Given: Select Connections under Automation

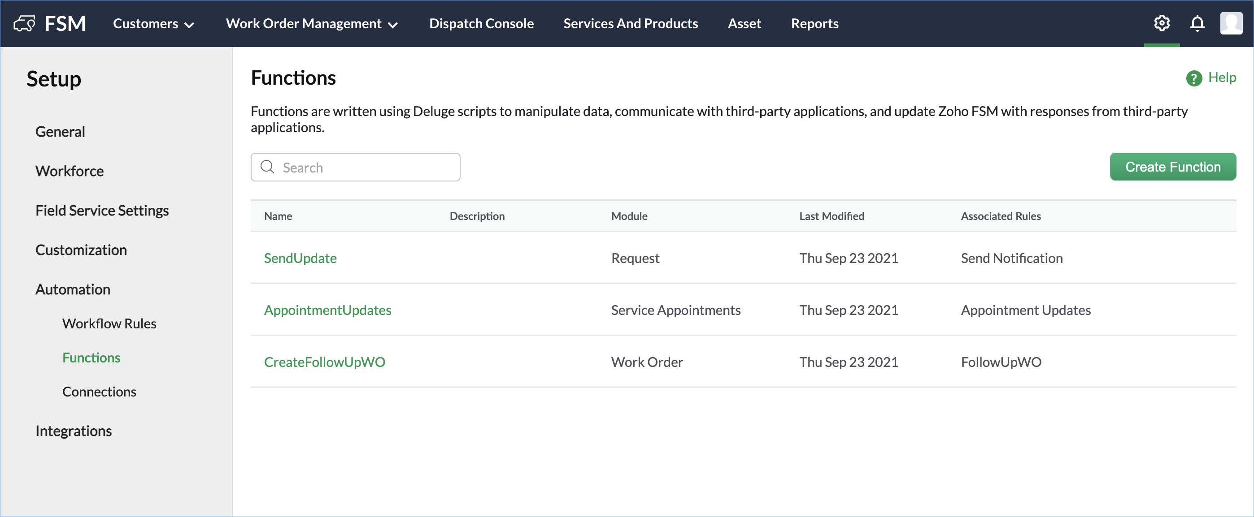Looking at the screenshot, I should pyautogui.click(x=99, y=392).
